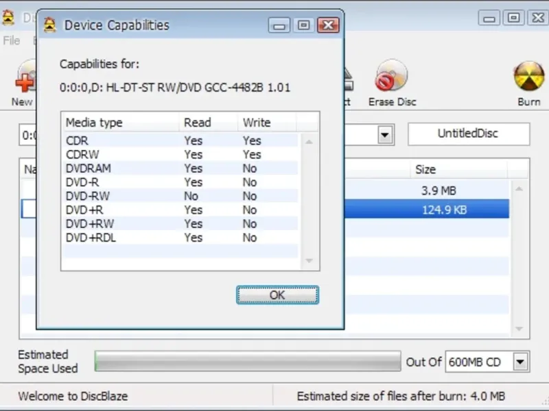Click Welcome to DiscBlaze status text
This screenshot has height=411, width=549.
point(73,397)
